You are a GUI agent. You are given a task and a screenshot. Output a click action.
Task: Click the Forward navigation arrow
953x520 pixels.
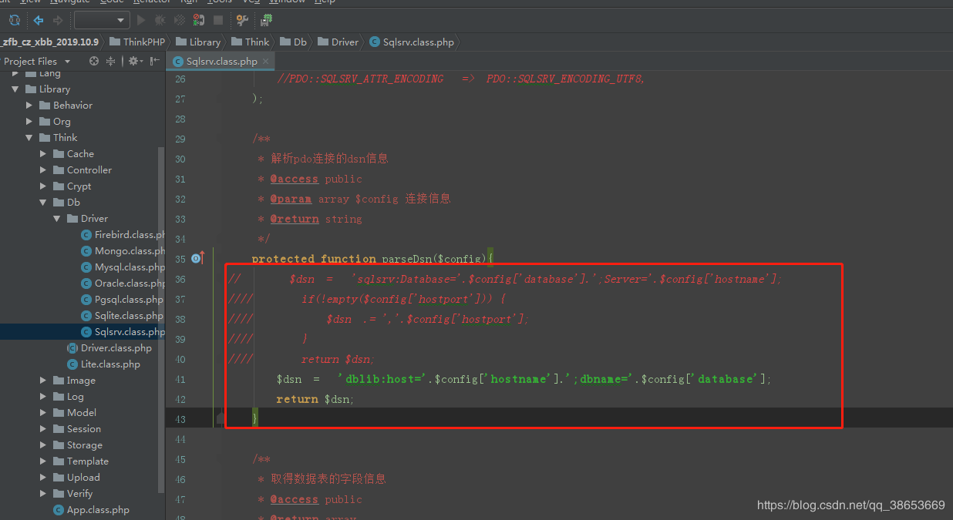click(x=58, y=20)
